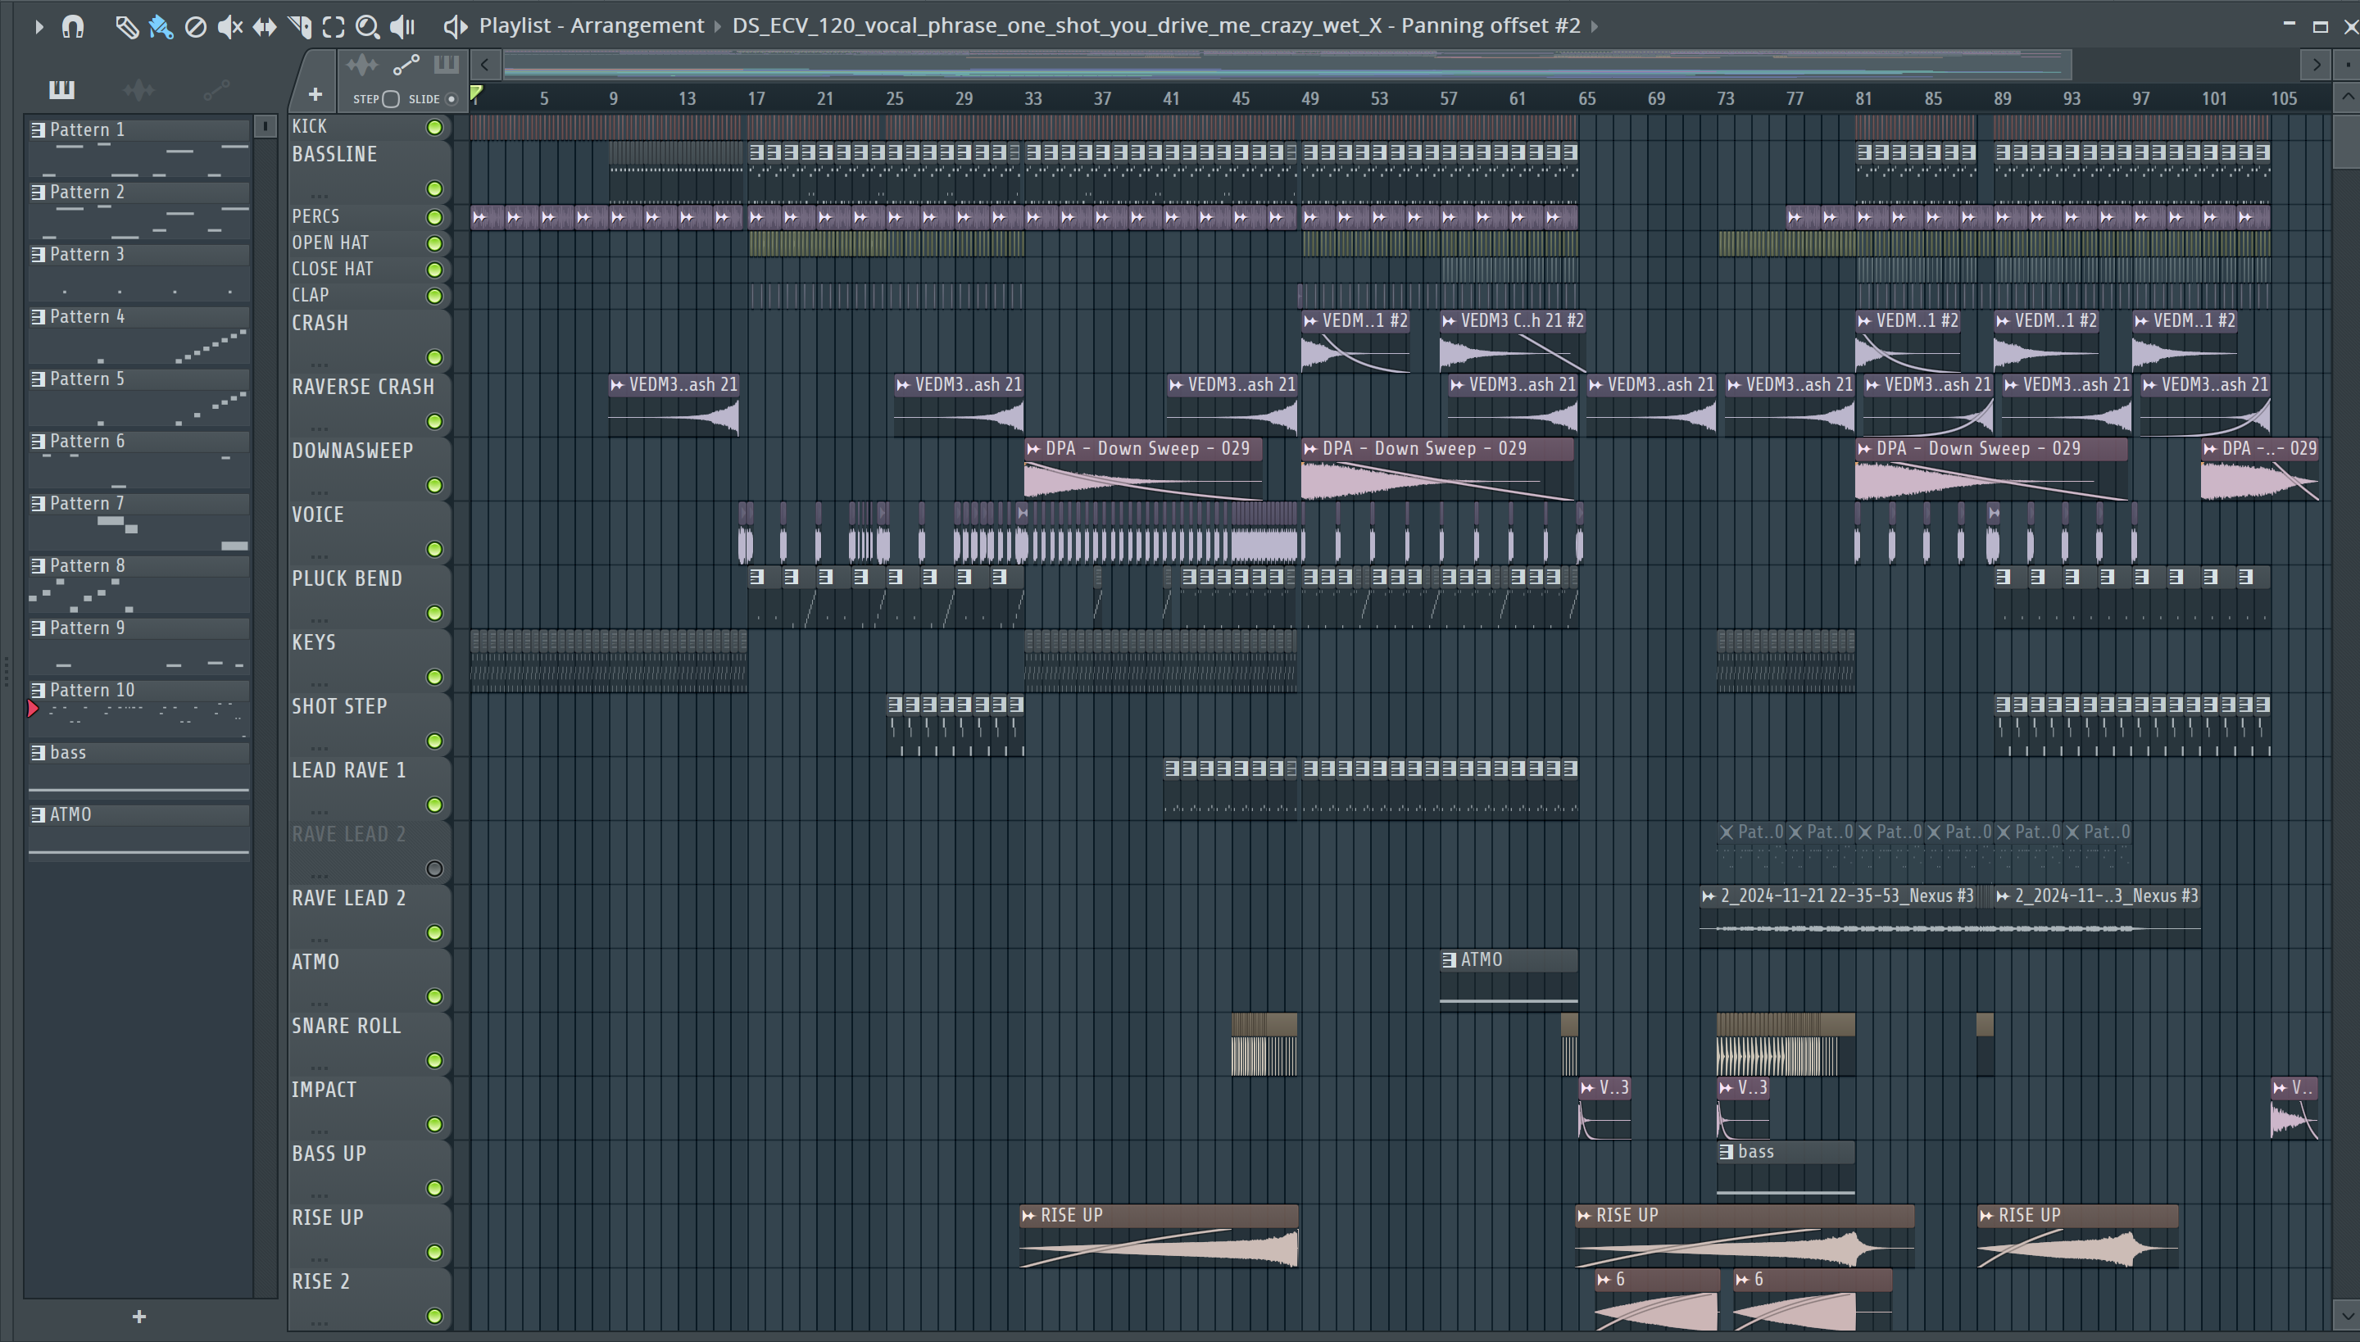
Task: Mute the PERCS track
Action: (434, 218)
